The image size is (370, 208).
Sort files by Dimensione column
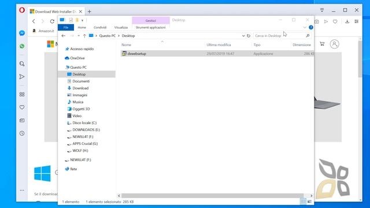(x=302, y=45)
